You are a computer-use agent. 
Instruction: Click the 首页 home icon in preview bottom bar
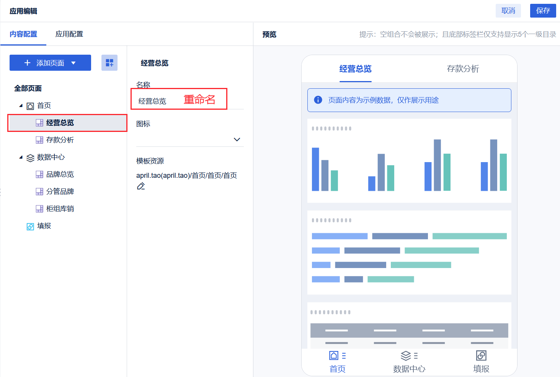334,356
